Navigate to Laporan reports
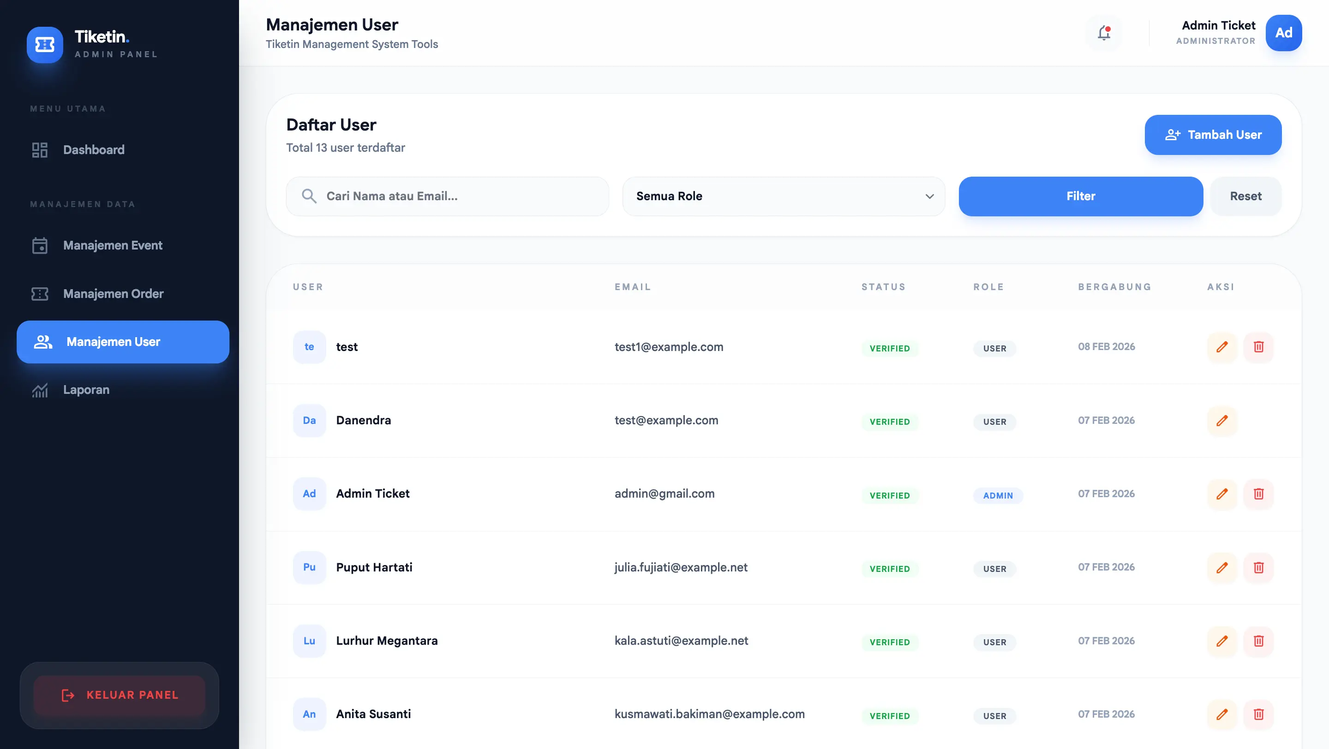Screen dimensions: 1329x749 click(86, 390)
